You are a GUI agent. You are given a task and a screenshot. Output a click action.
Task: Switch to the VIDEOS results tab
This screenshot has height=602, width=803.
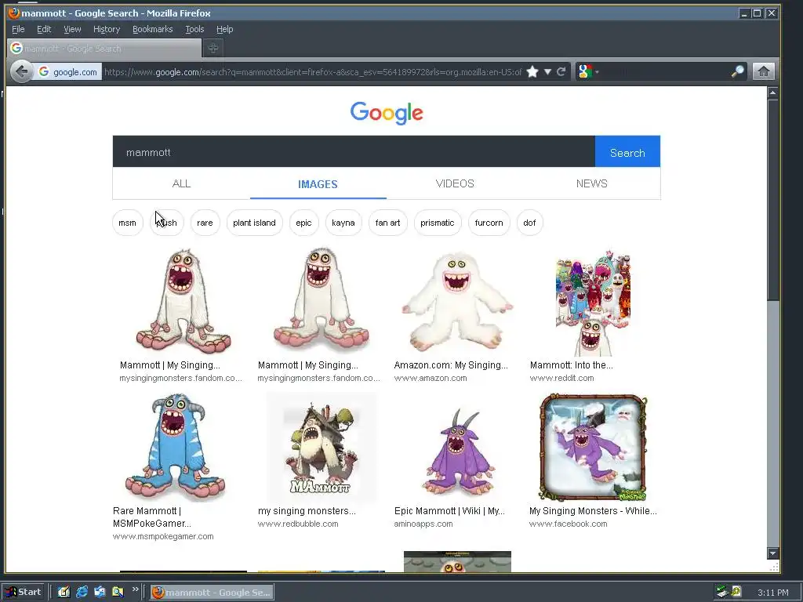click(x=455, y=183)
